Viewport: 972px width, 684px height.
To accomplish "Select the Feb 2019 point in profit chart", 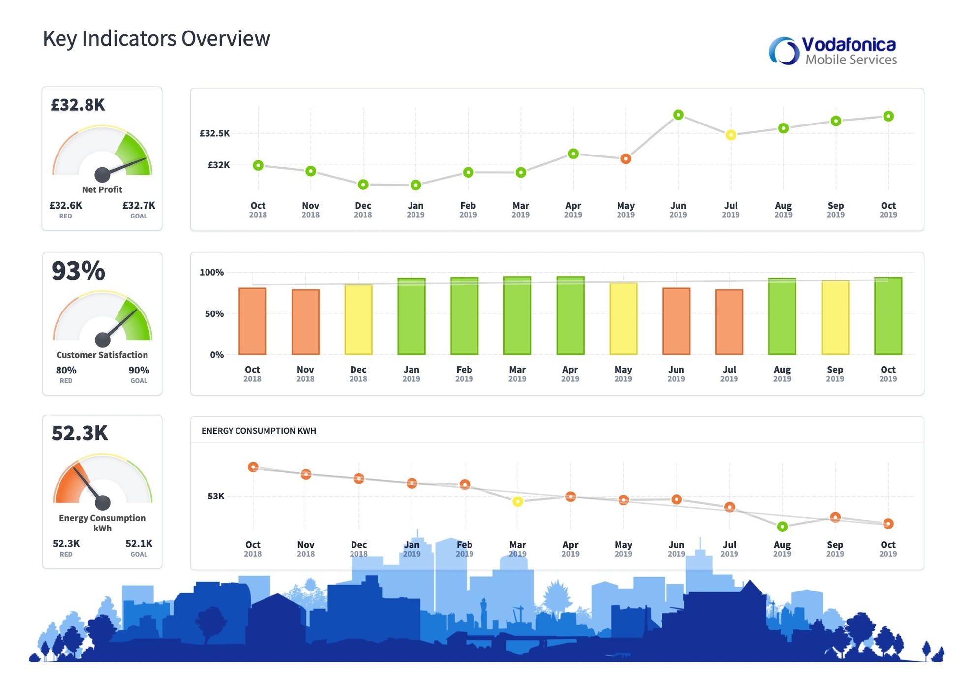I will (x=469, y=172).
